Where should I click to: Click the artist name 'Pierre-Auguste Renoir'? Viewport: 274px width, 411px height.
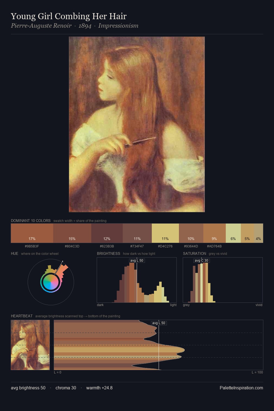(41, 26)
